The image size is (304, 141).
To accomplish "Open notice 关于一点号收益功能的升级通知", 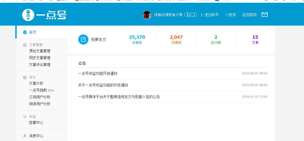I will click(103, 85).
